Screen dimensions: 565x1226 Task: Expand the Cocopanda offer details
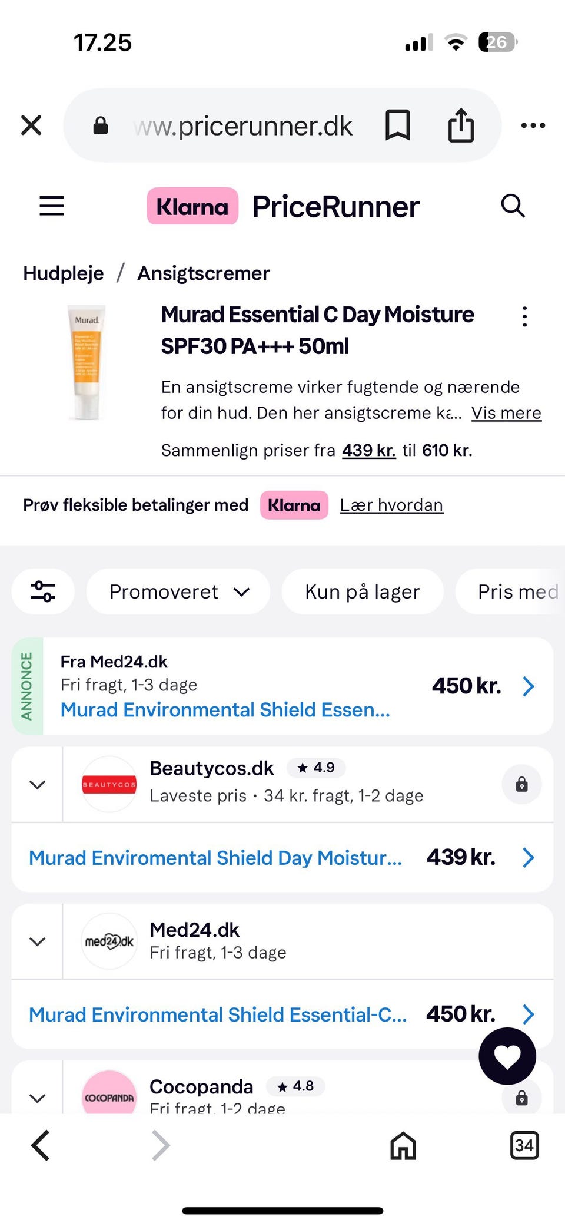click(38, 1098)
